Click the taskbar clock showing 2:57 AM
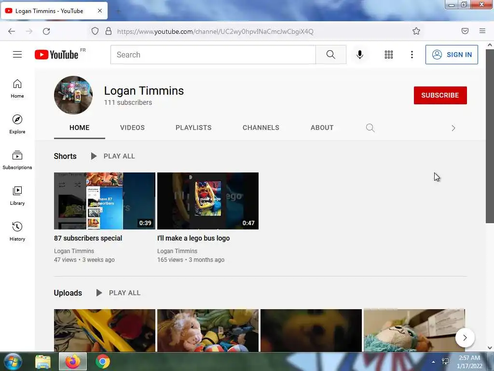 pyautogui.click(x=469, y=362)
